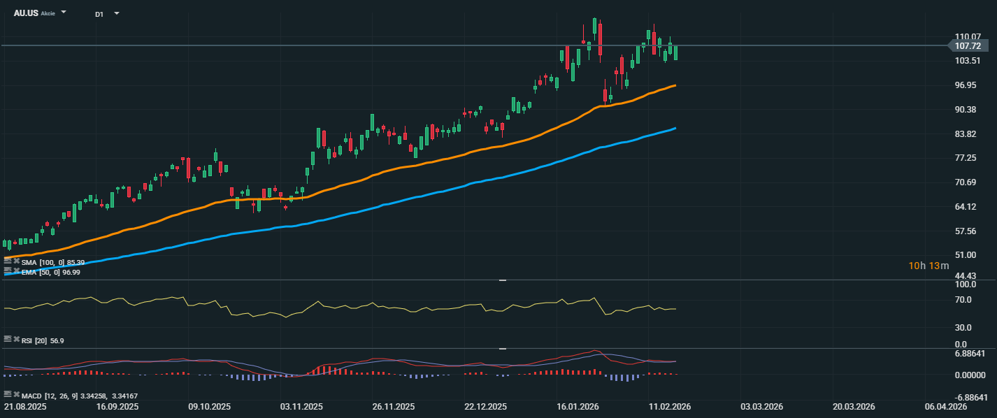997x418 pixels.
Task: Click the AU.US symbol name
Action: pyautogui.click(x=26, y=13)
